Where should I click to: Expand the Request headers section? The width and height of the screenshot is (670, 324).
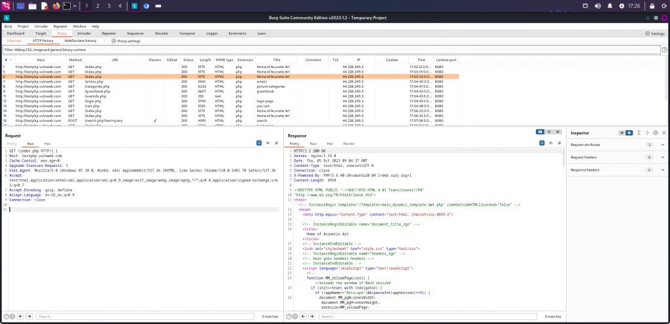pos(662,157)
